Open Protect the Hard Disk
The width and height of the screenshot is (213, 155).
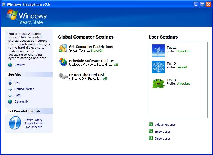[87, 75]
